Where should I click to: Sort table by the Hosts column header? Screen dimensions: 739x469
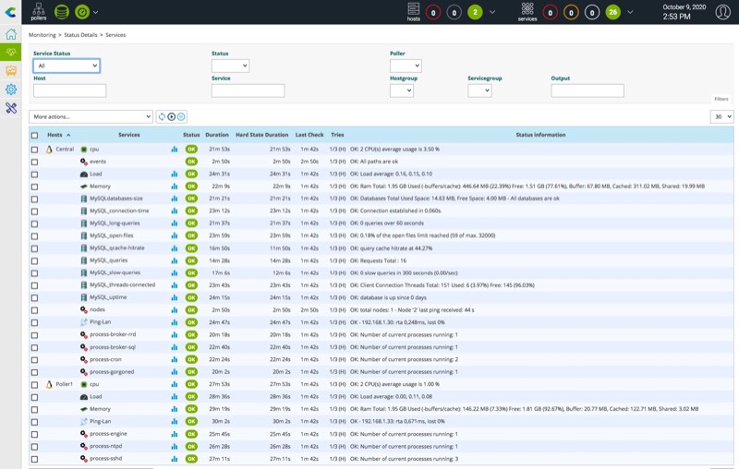[55, 135]
